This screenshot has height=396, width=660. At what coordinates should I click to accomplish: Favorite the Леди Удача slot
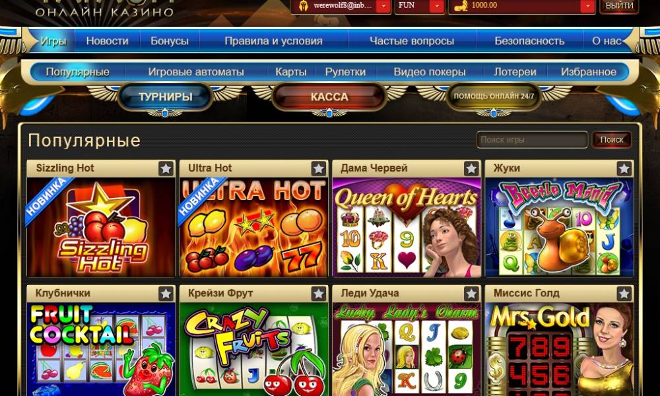click(471, 294)
